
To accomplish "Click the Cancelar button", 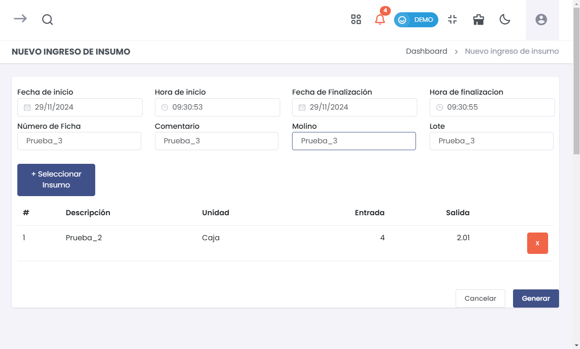I will point(480,298).
